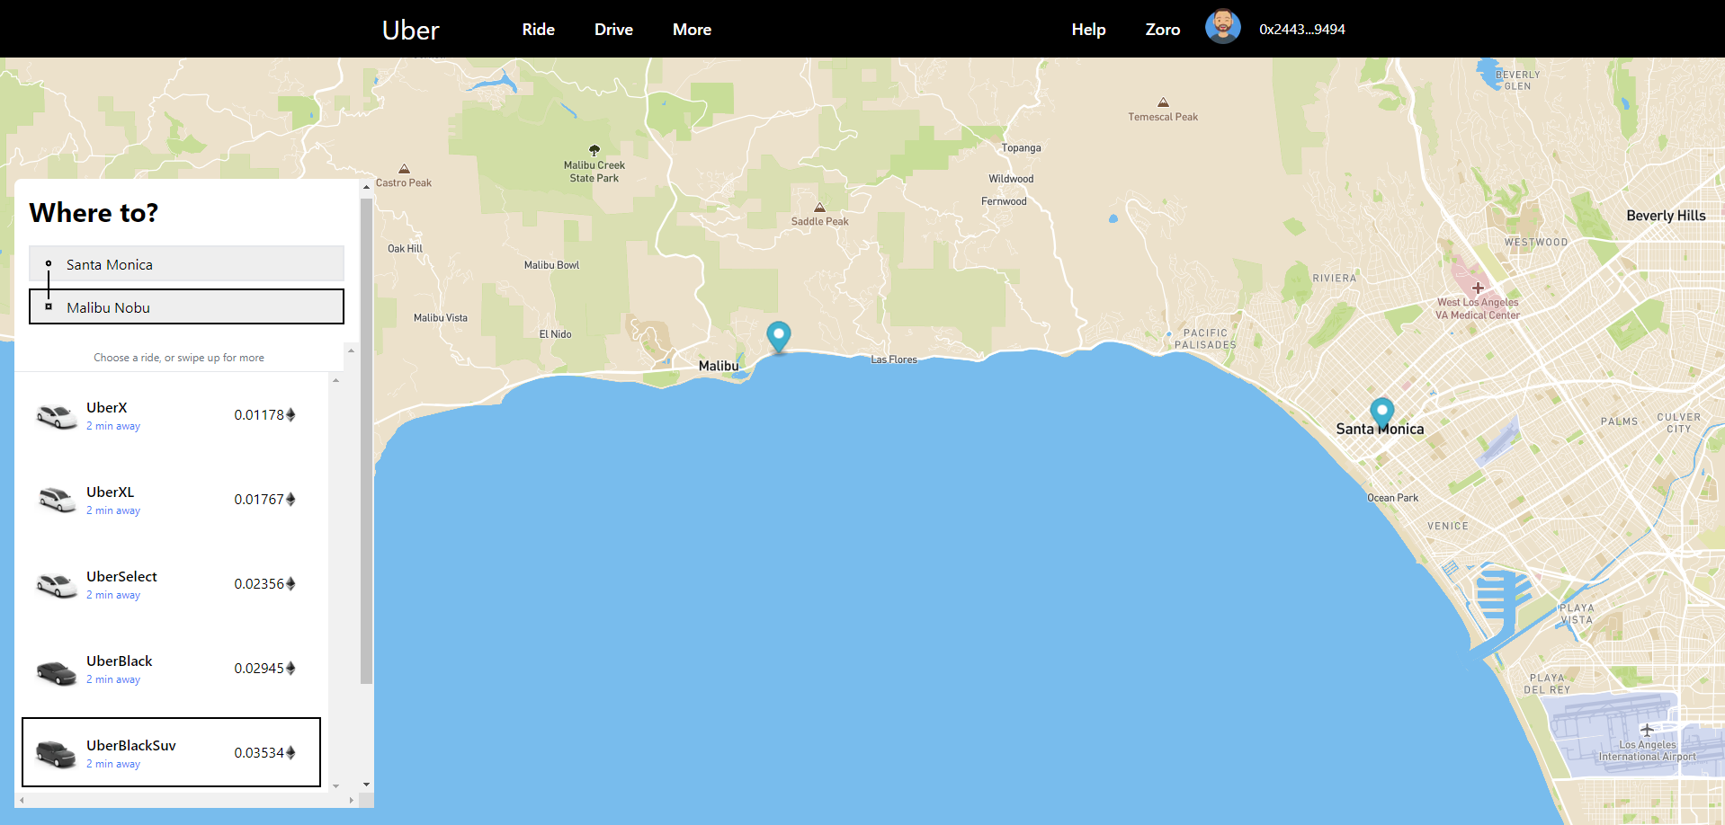
Task: Select the UberXL ride option
Action: coord(171,500)
